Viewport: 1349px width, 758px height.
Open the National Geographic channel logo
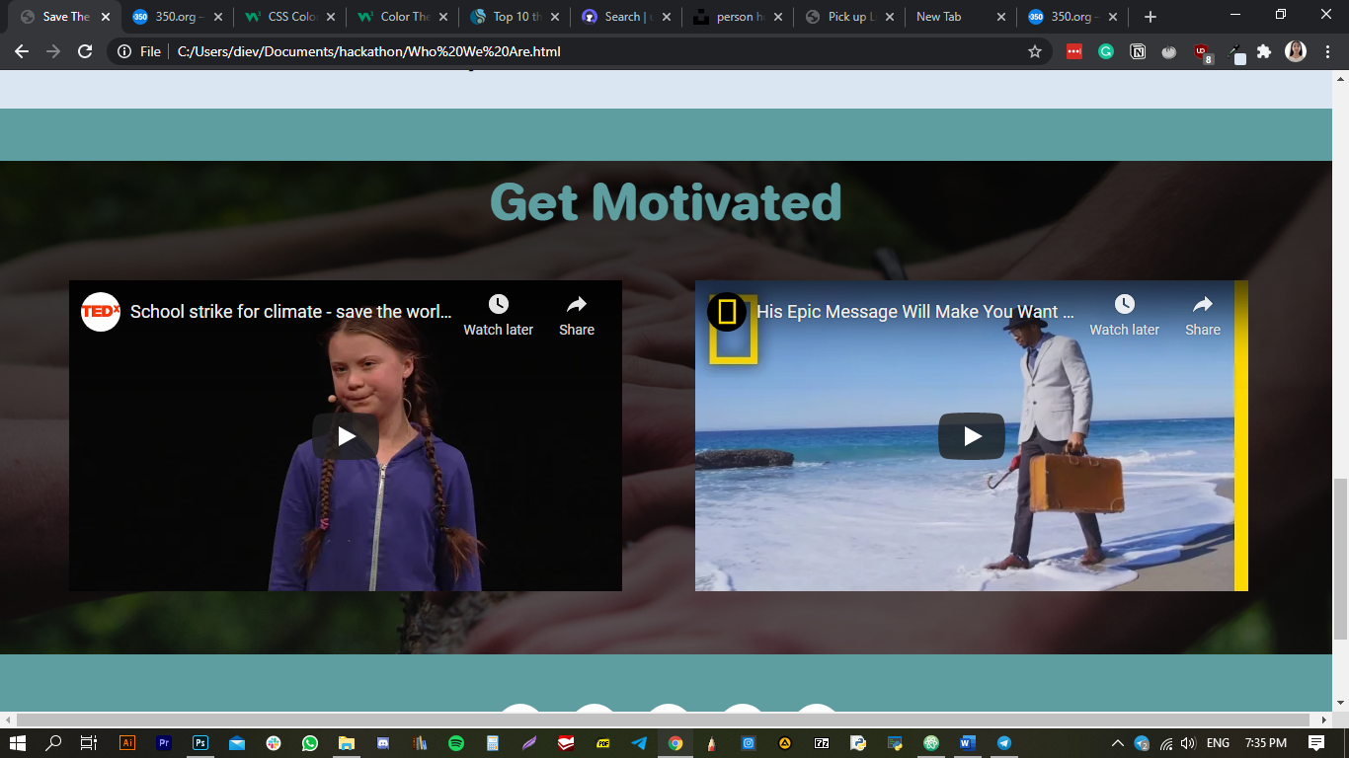pos(727,312)
